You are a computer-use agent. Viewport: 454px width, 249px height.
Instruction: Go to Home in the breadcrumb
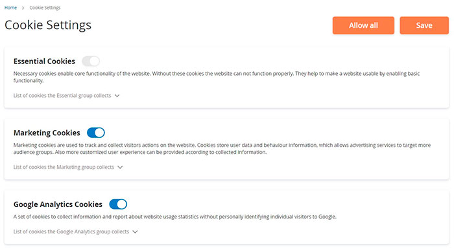(x=11, y=8)
